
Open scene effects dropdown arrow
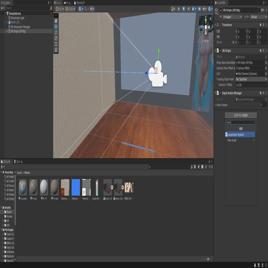pyautogui.click(x=196, y=9)
